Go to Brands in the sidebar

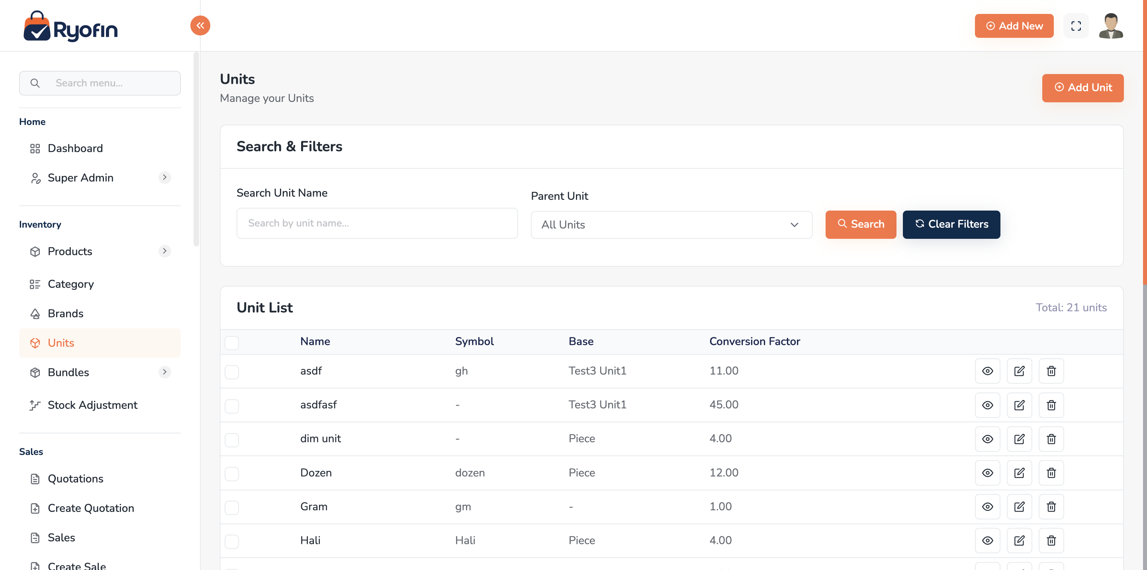point(100,313)
